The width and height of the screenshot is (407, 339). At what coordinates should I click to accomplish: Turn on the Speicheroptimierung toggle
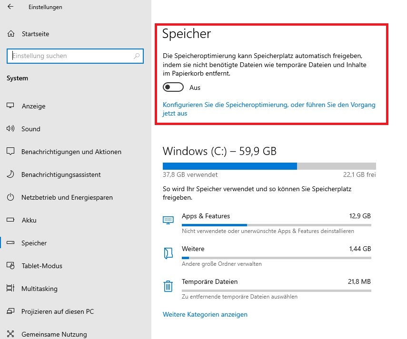click(173, 87)
